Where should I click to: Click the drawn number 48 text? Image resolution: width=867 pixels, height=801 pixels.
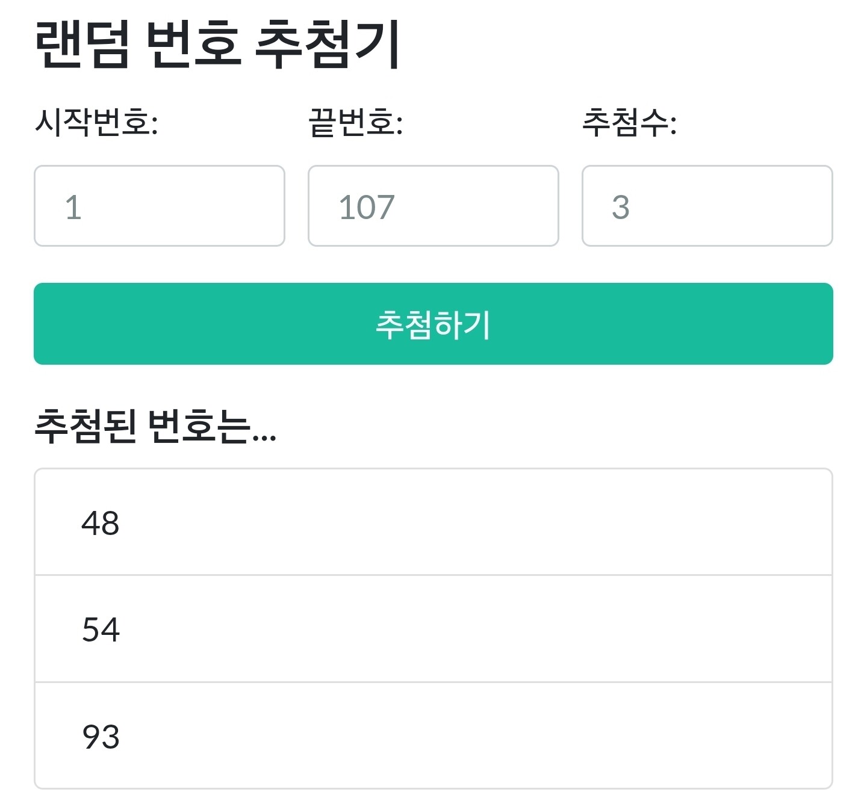101,523
